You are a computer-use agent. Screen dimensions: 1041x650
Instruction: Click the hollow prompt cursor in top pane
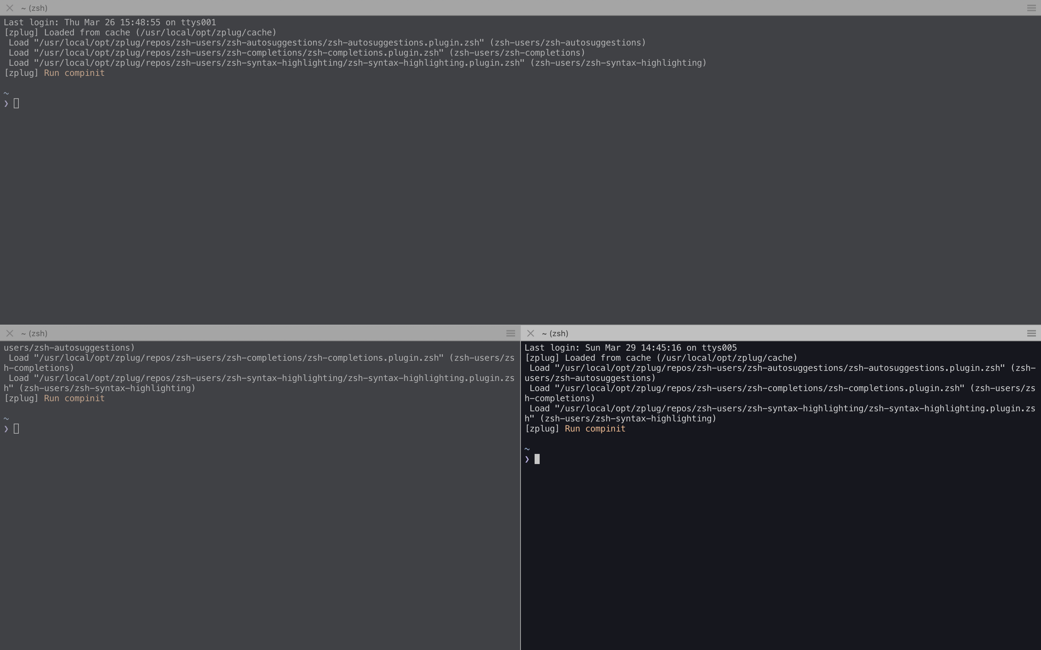point(16,104)
